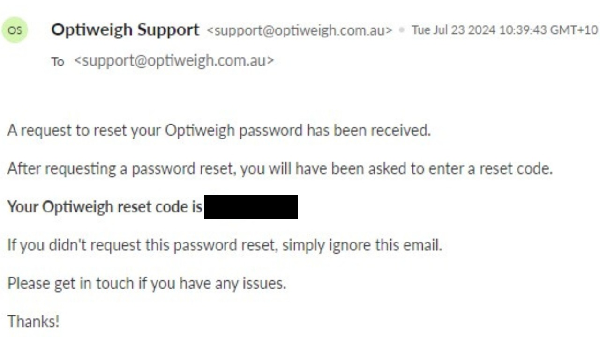This screenshot has height=337, width=600.
Task: Click the gray dot before the timestamp
Action: 402,30
